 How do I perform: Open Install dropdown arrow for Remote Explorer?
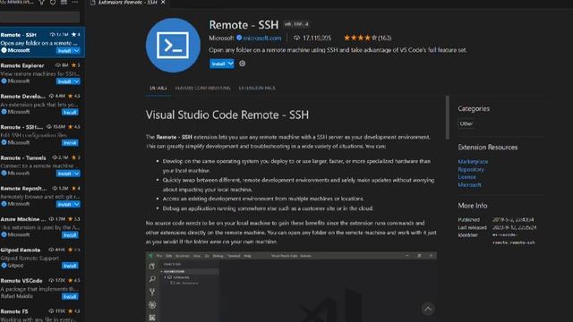click(76, 81)
